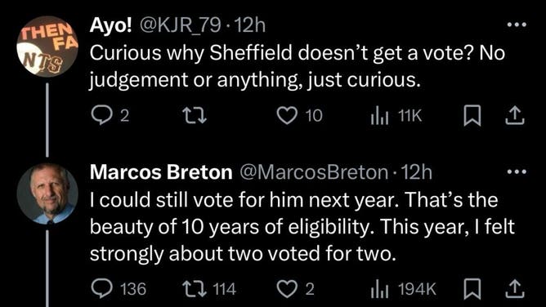Repost Ayo!'s tweet
The height and width of the screenshot is (307, 546).
pyautogui.click(x=195, y=115)
